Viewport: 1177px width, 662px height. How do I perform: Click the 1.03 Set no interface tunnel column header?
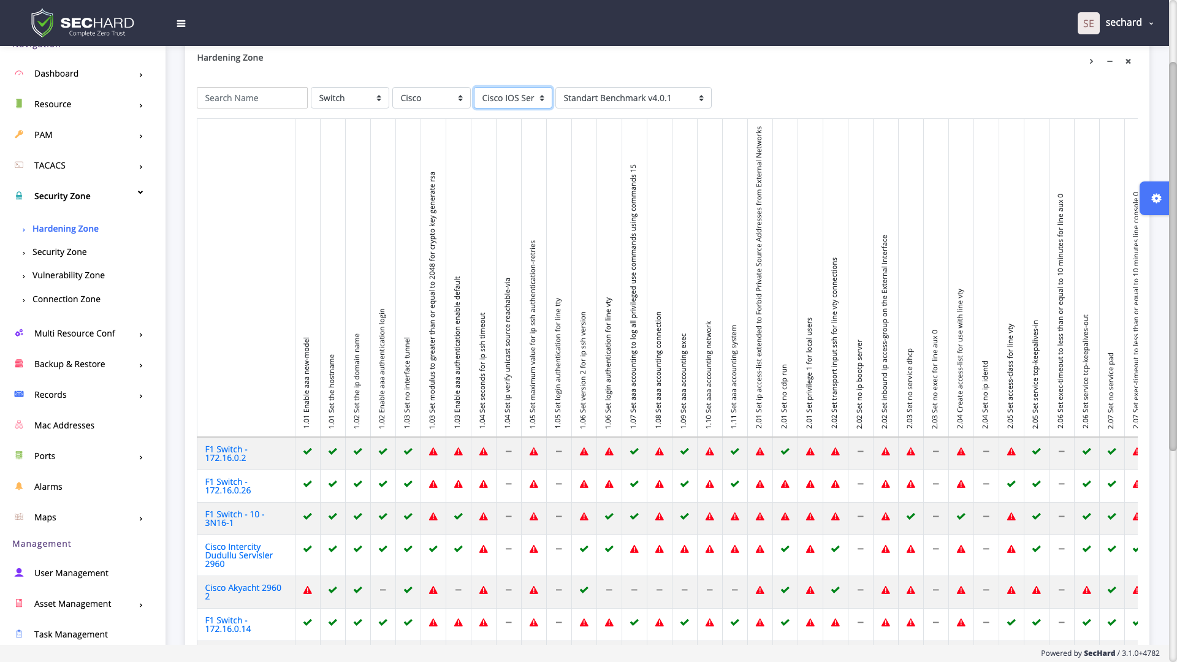click(408, 383)
